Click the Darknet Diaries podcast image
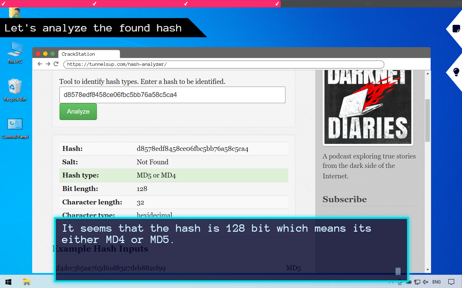Image resolution: width=462 pixels, height=288 pixels. (368, 107)
